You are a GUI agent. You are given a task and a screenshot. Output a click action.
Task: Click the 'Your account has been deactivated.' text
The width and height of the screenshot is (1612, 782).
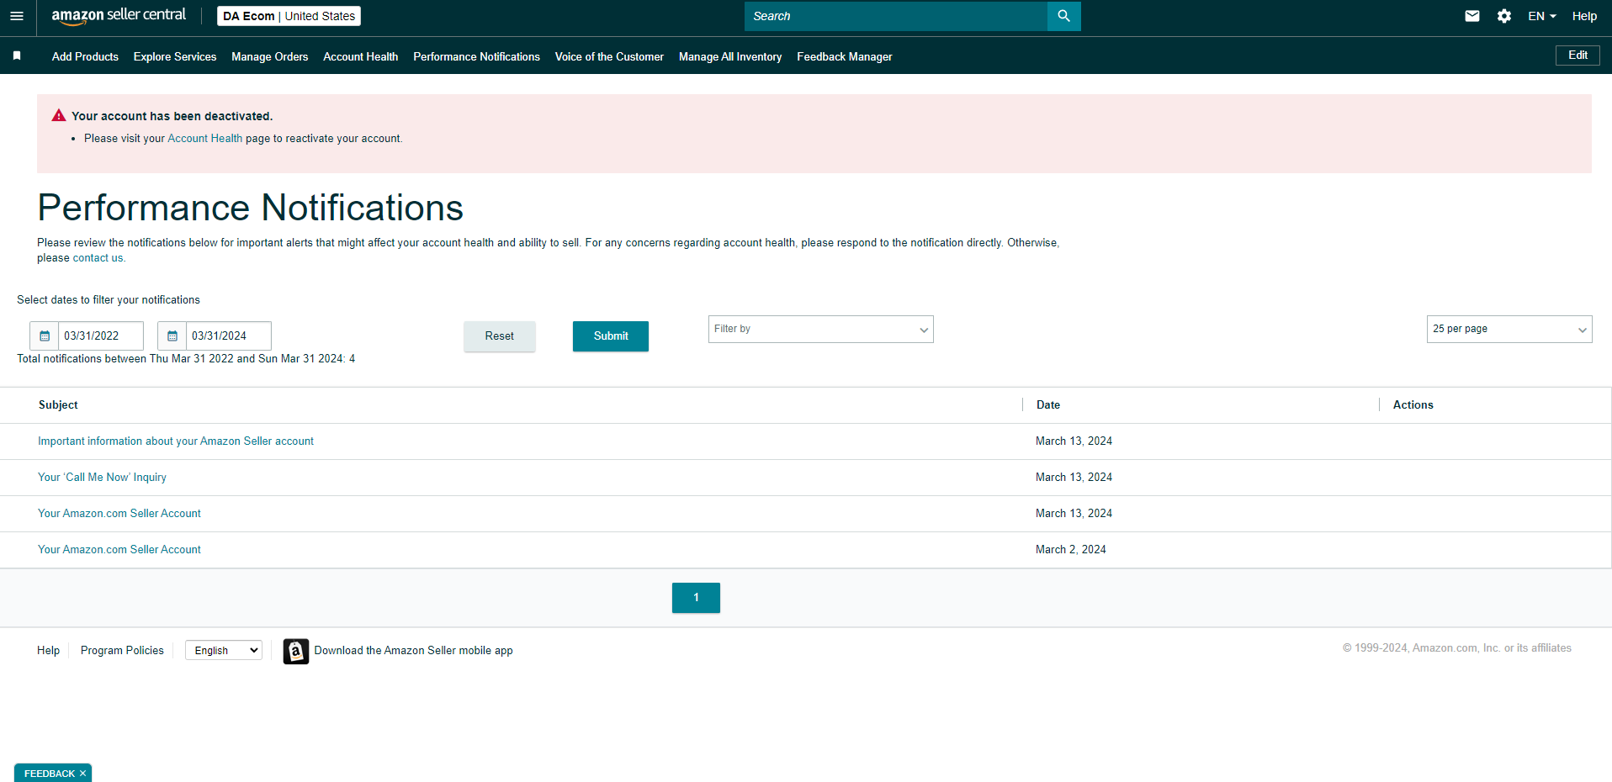coord(172,116)
